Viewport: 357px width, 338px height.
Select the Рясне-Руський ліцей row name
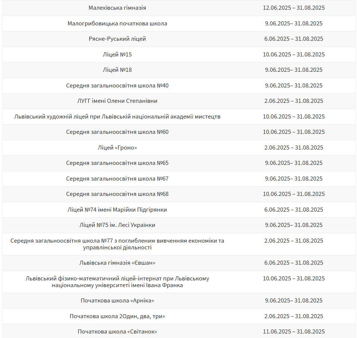point(117,39)
